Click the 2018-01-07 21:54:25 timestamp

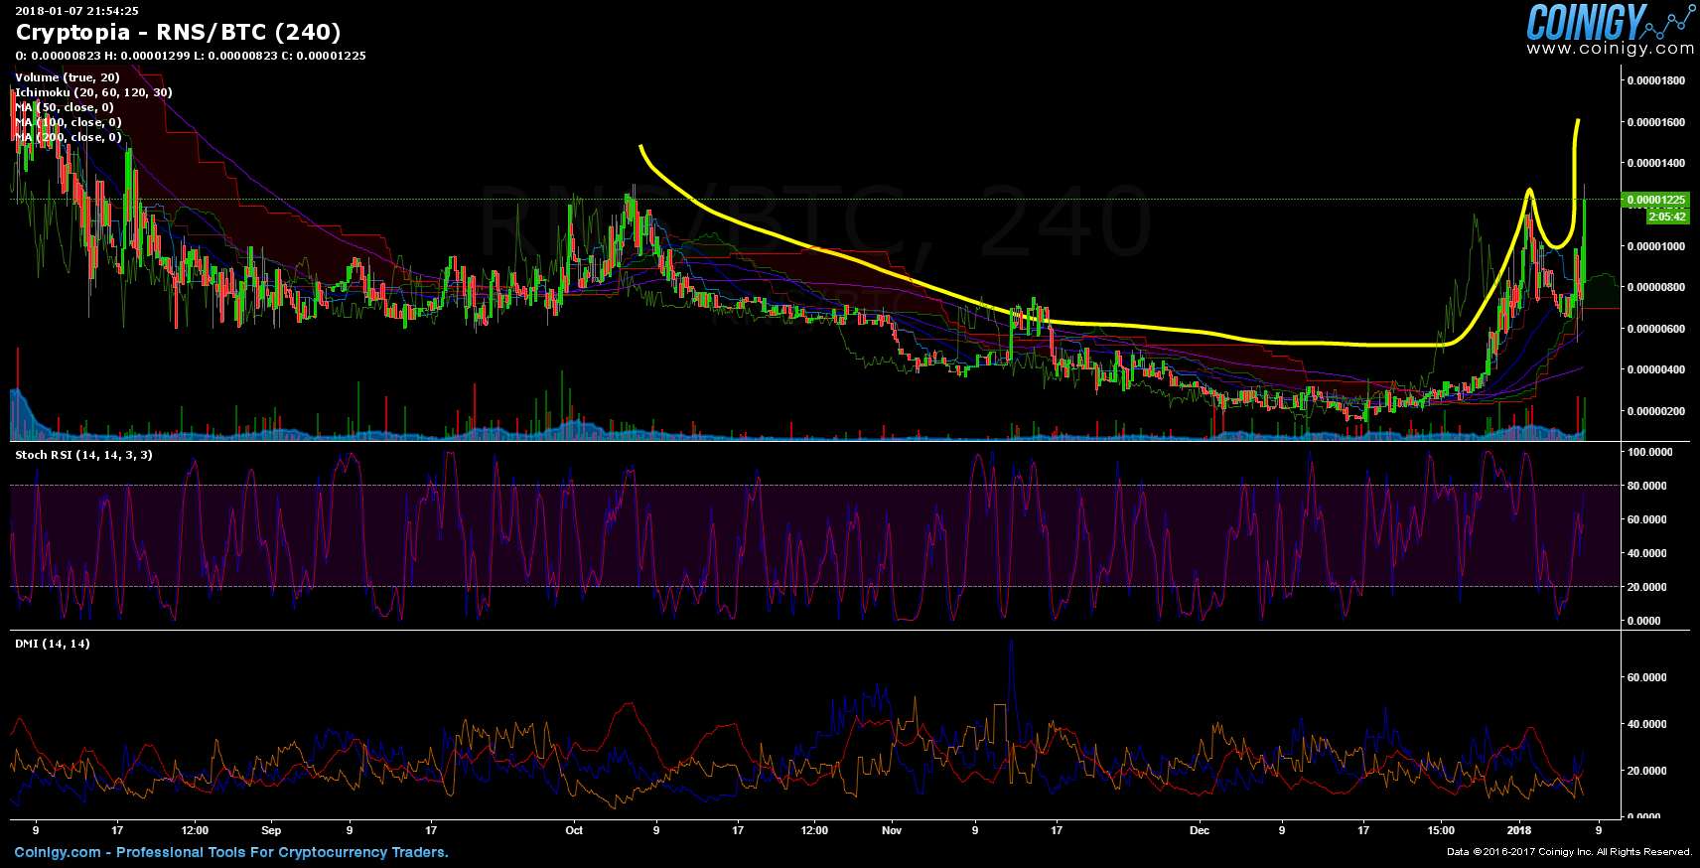[x=76, y=10]
